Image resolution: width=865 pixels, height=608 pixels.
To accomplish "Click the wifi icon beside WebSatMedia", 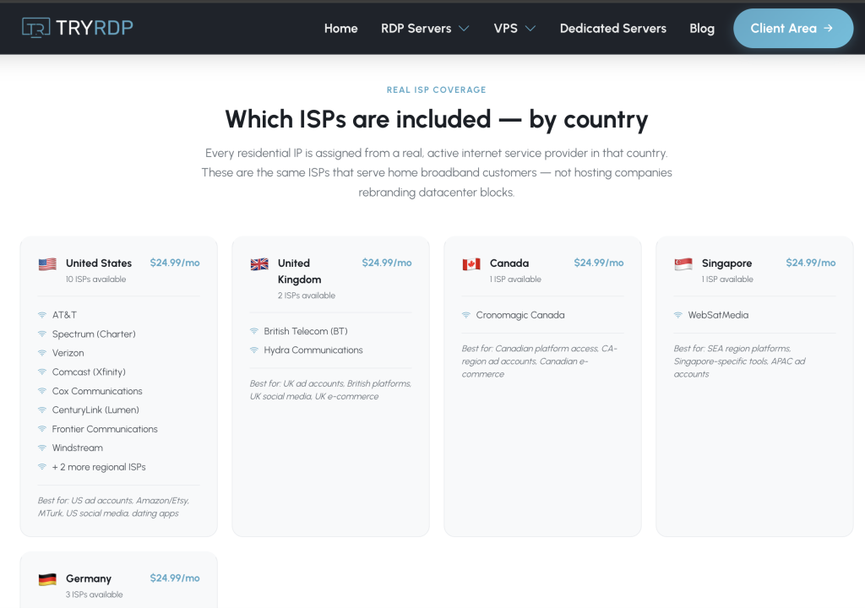I will pyautogui.click(x=677, y=315).
